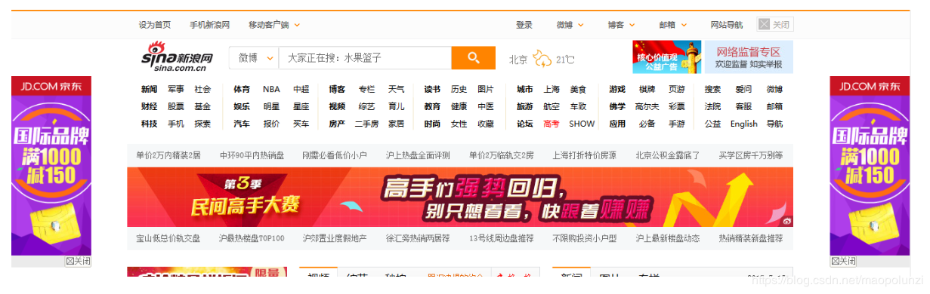Close the top-right ad via 关闭
The width and height of the screenshot is (930, 294).
point(775,24)
